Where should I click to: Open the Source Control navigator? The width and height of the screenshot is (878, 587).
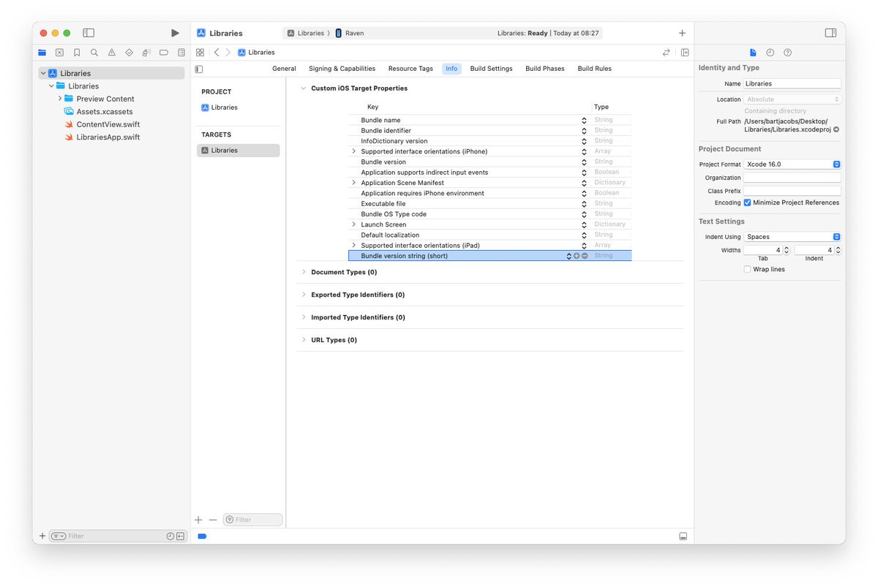pyautogui.click(x=59, y=53)
